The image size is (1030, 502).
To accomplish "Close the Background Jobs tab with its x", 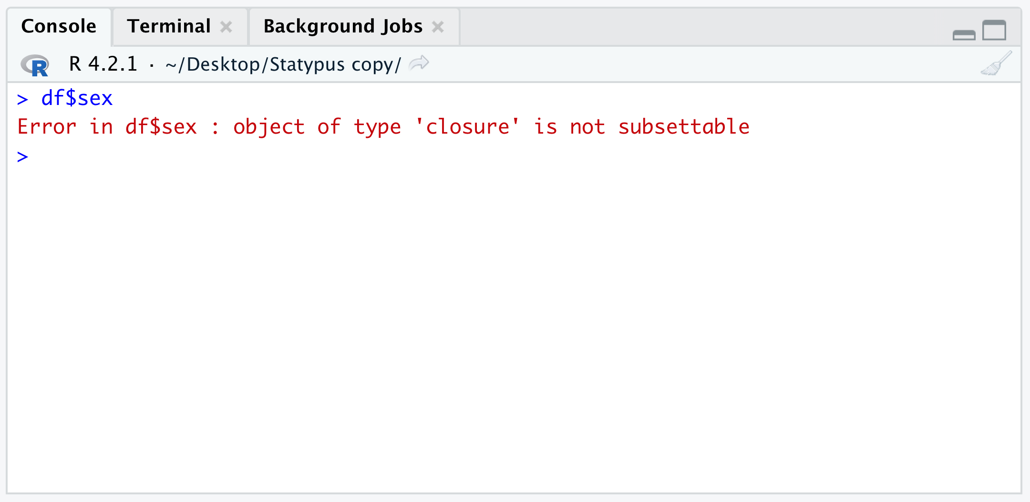I will 438,27.
